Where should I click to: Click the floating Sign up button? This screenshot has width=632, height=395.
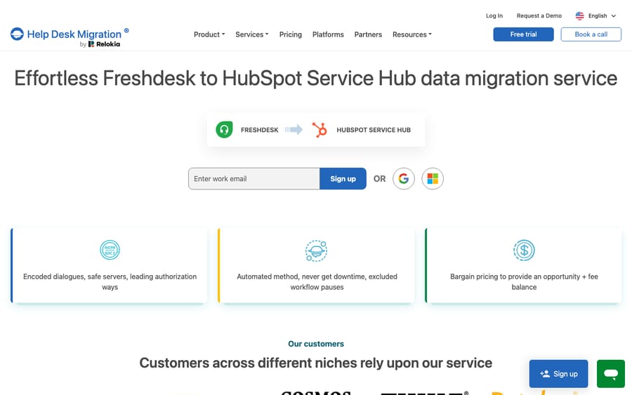tap(558, 374)
